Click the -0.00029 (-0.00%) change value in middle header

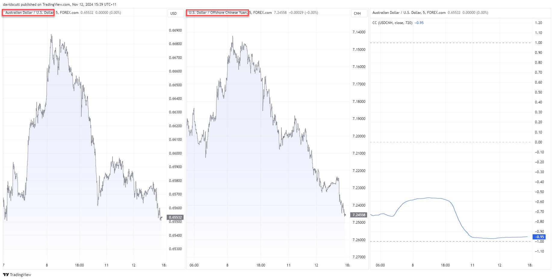pyautogui.click(x=303, y=13)
